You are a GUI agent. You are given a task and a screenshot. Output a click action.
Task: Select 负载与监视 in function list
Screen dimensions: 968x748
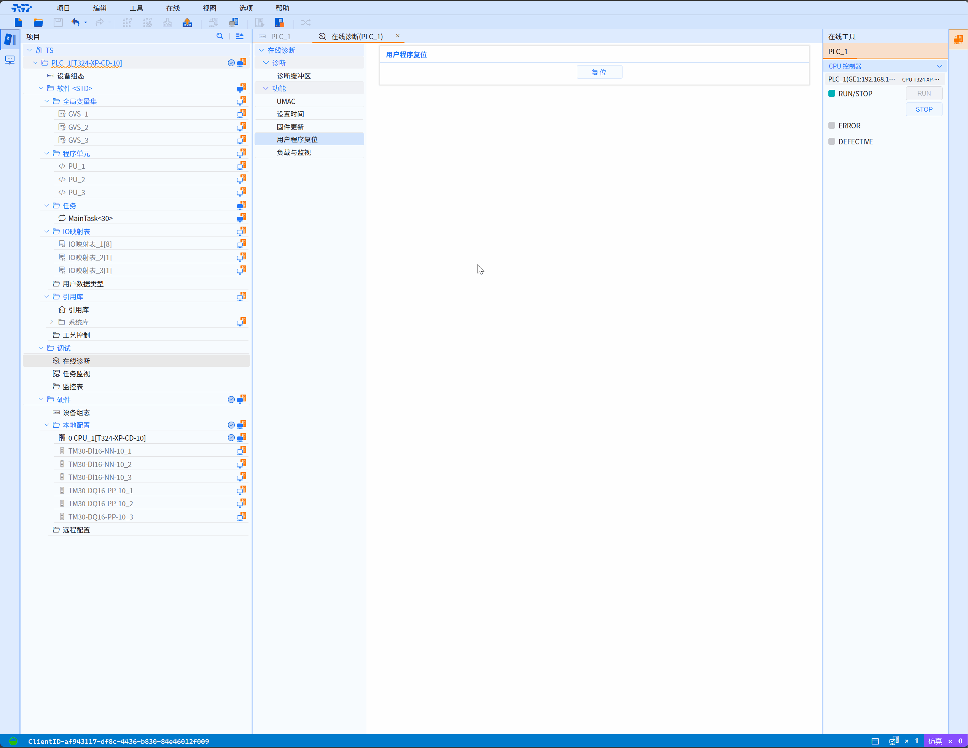tap(293, 152)
